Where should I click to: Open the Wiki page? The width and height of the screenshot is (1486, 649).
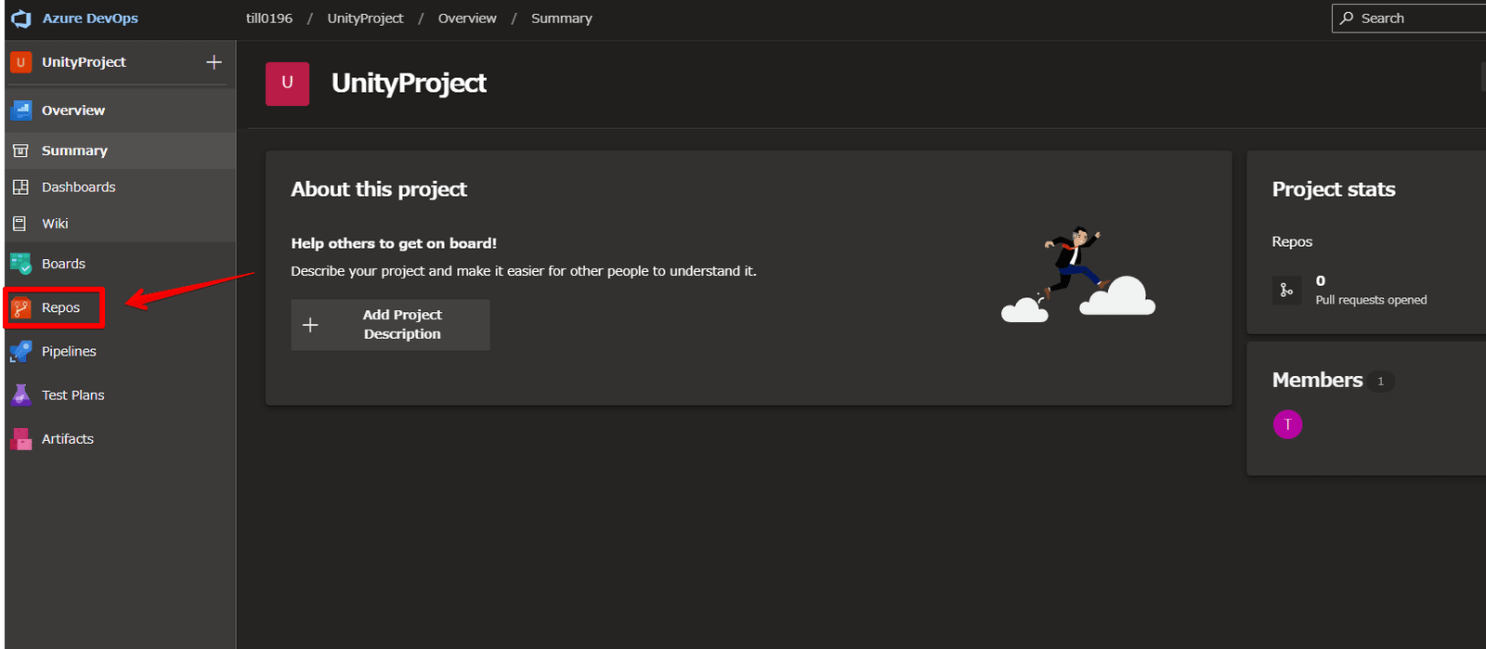[x=55, y=224]
